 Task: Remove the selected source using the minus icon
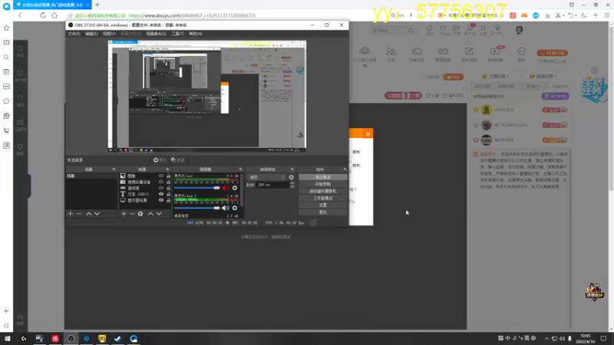[x=132, y=214]
